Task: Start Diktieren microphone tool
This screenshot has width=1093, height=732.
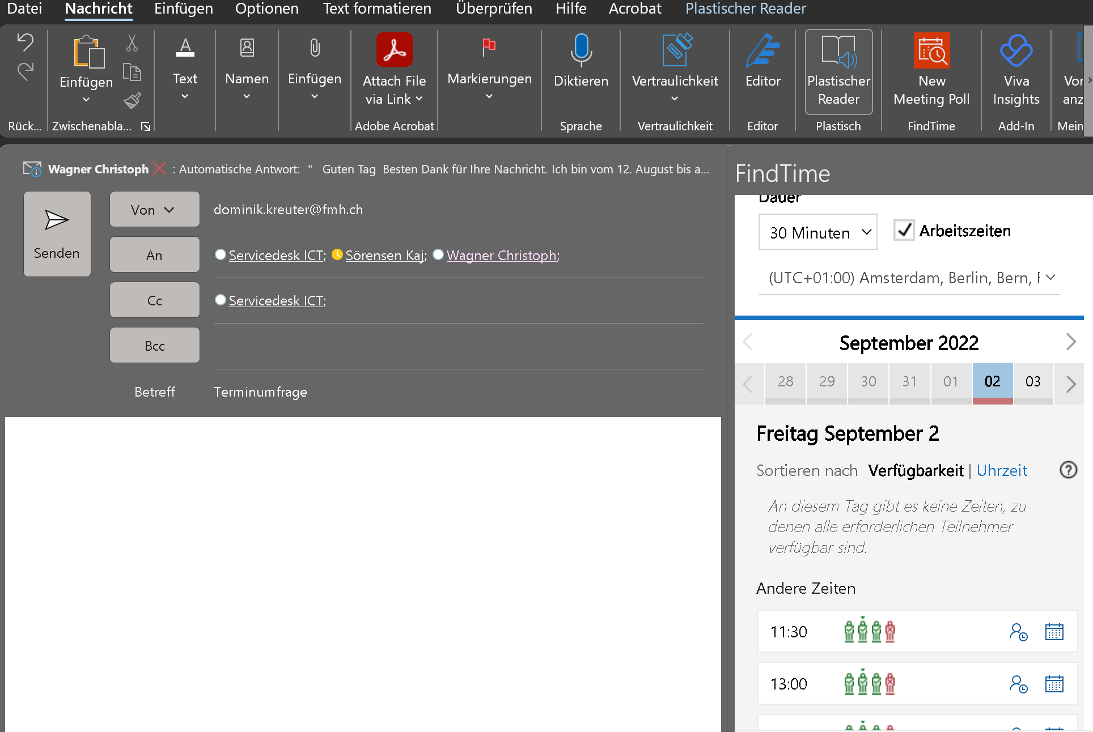Action: tap(581, 61)
